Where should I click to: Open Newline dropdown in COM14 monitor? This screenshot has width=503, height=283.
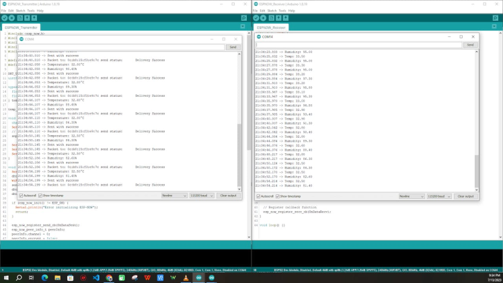[411, 196]
